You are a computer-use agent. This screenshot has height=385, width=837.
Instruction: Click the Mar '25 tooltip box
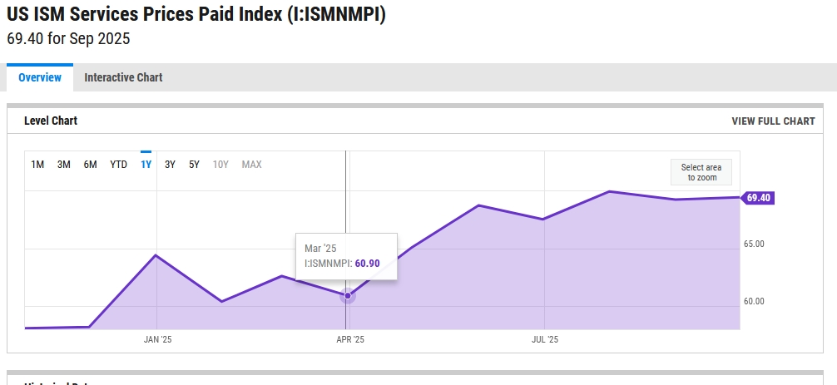click(x=345, y=256)
